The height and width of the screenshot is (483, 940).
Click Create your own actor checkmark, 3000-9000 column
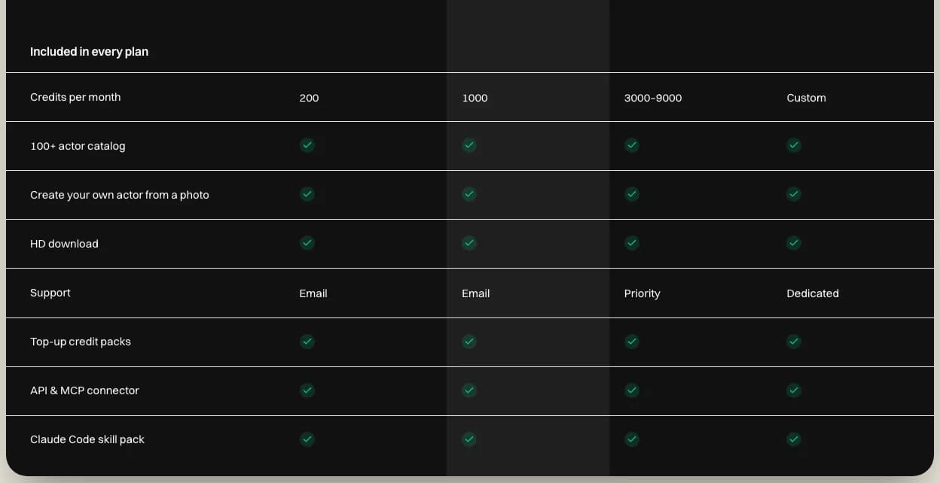pyautogui.click(x=632, y=194)
